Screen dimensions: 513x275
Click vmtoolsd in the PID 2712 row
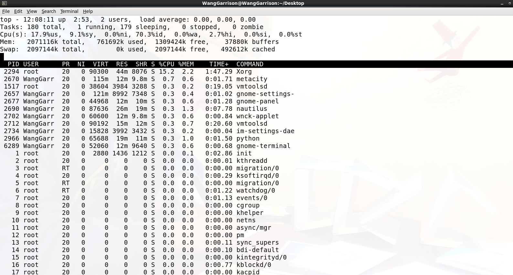[x=252, y=124]
